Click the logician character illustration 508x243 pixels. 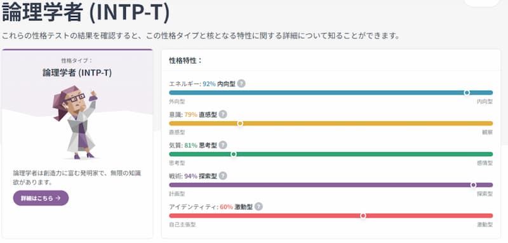(x=76, y=122)
